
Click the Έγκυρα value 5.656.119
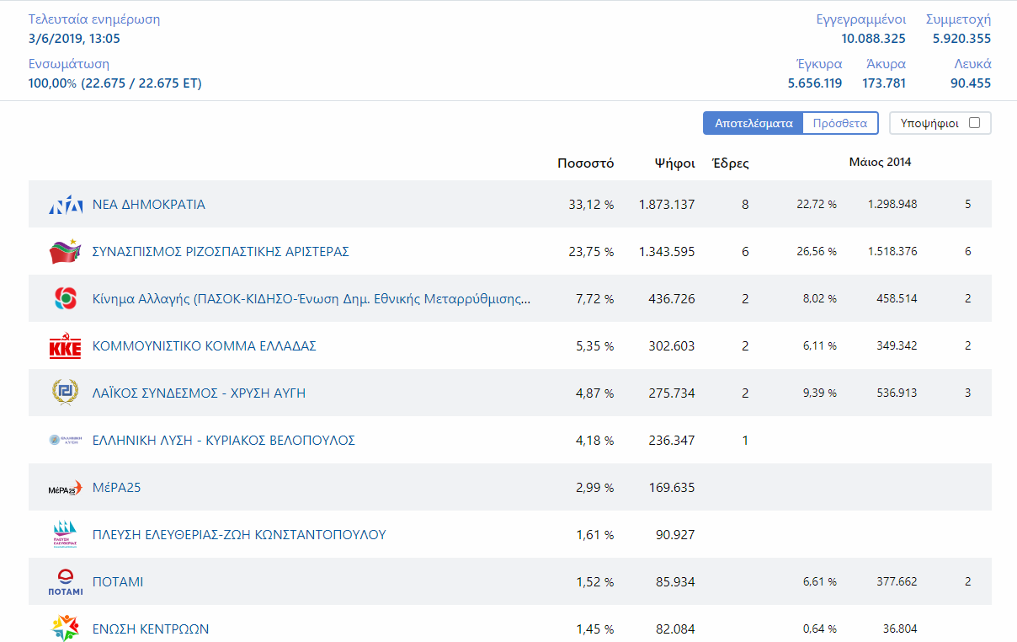(815, 83)
